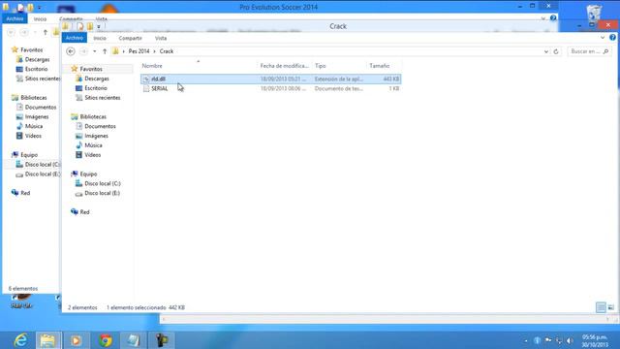Open Documentos in the Pro Evolution Soccer 2014 window sidebar
620x349 pixels.
click(41, 108)
